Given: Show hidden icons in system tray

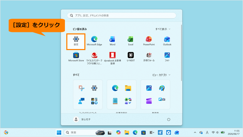Looking at the screenshot, I should point(195,132).
